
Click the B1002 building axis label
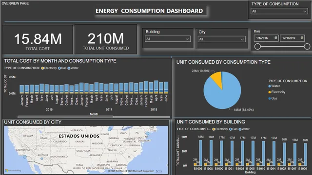(x=282, y=169)
